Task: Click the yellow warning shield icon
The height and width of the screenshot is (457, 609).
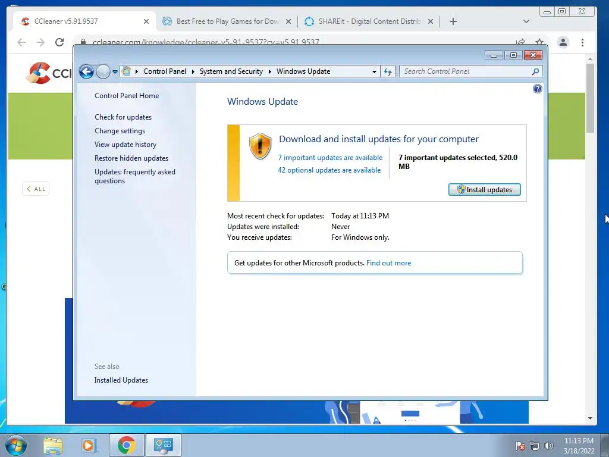Action: [260, 146]
